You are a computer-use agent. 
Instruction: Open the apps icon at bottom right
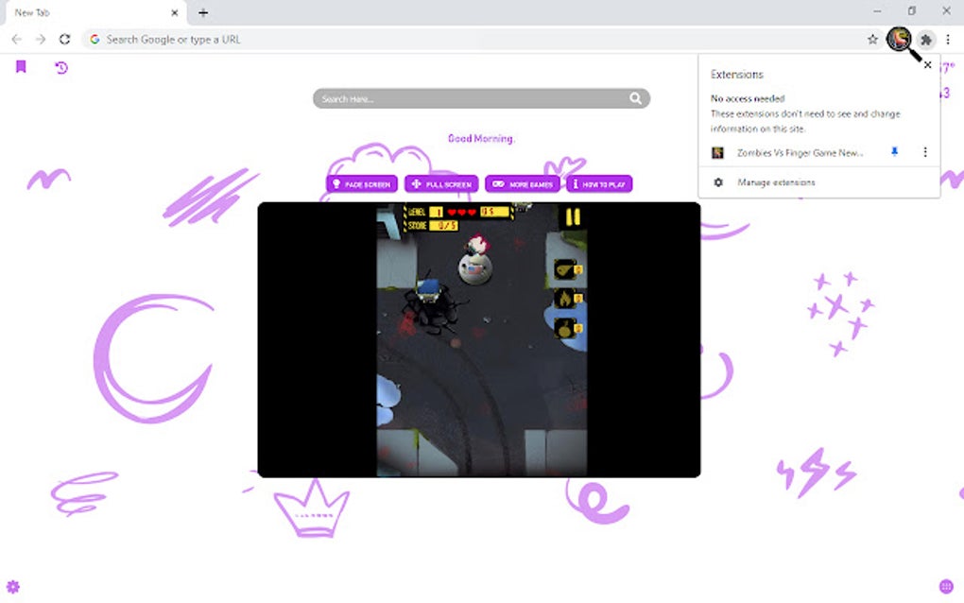pos(944,586)
